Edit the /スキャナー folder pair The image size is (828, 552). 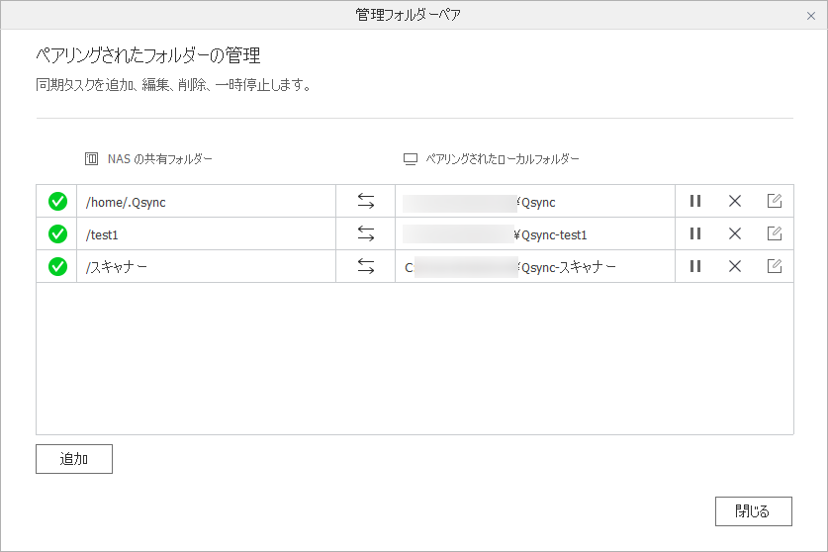(775, 266)
